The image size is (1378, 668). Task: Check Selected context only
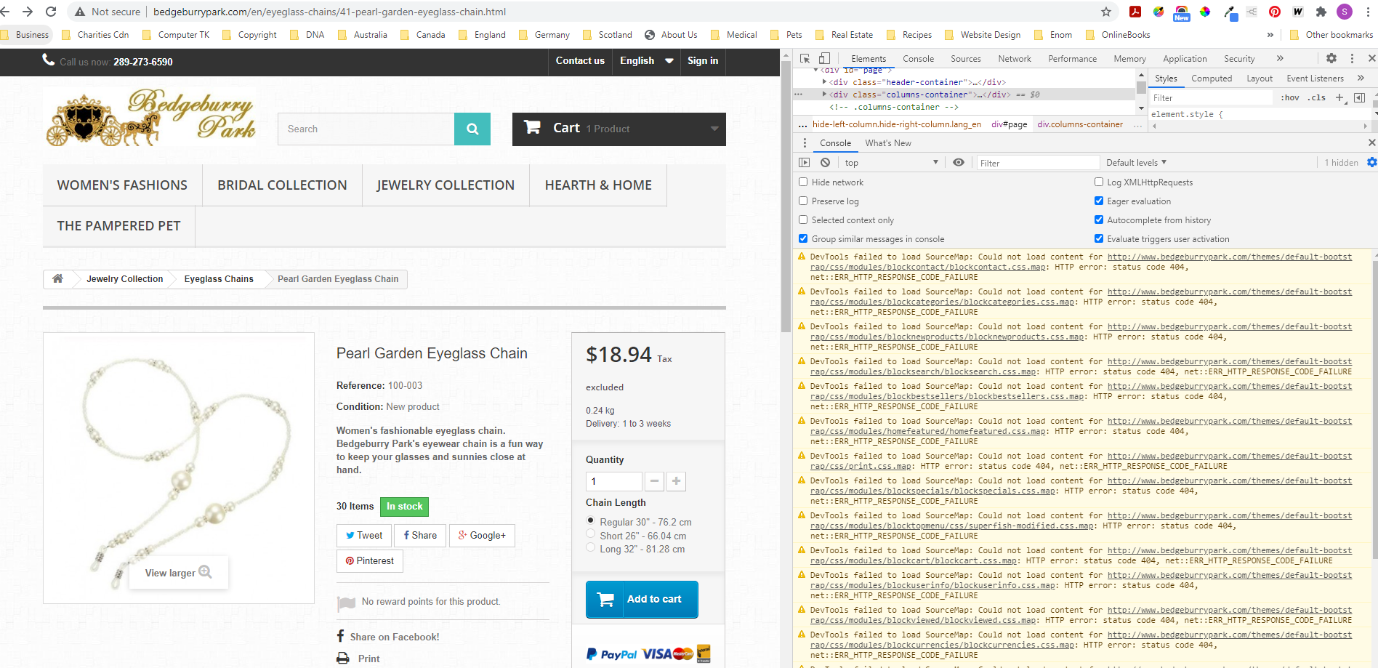[803, 220]
